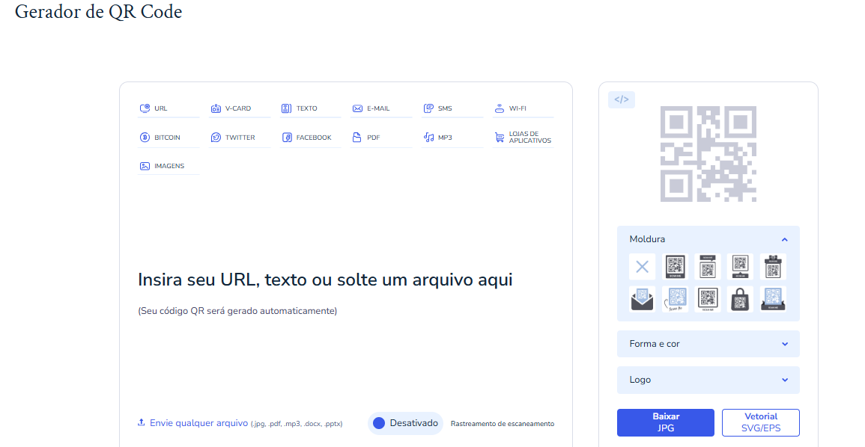The width and height of the screenshot is (865, 447).
Task: Choose the dark frame with bottom Scan Me label
Action: point(676,267)
